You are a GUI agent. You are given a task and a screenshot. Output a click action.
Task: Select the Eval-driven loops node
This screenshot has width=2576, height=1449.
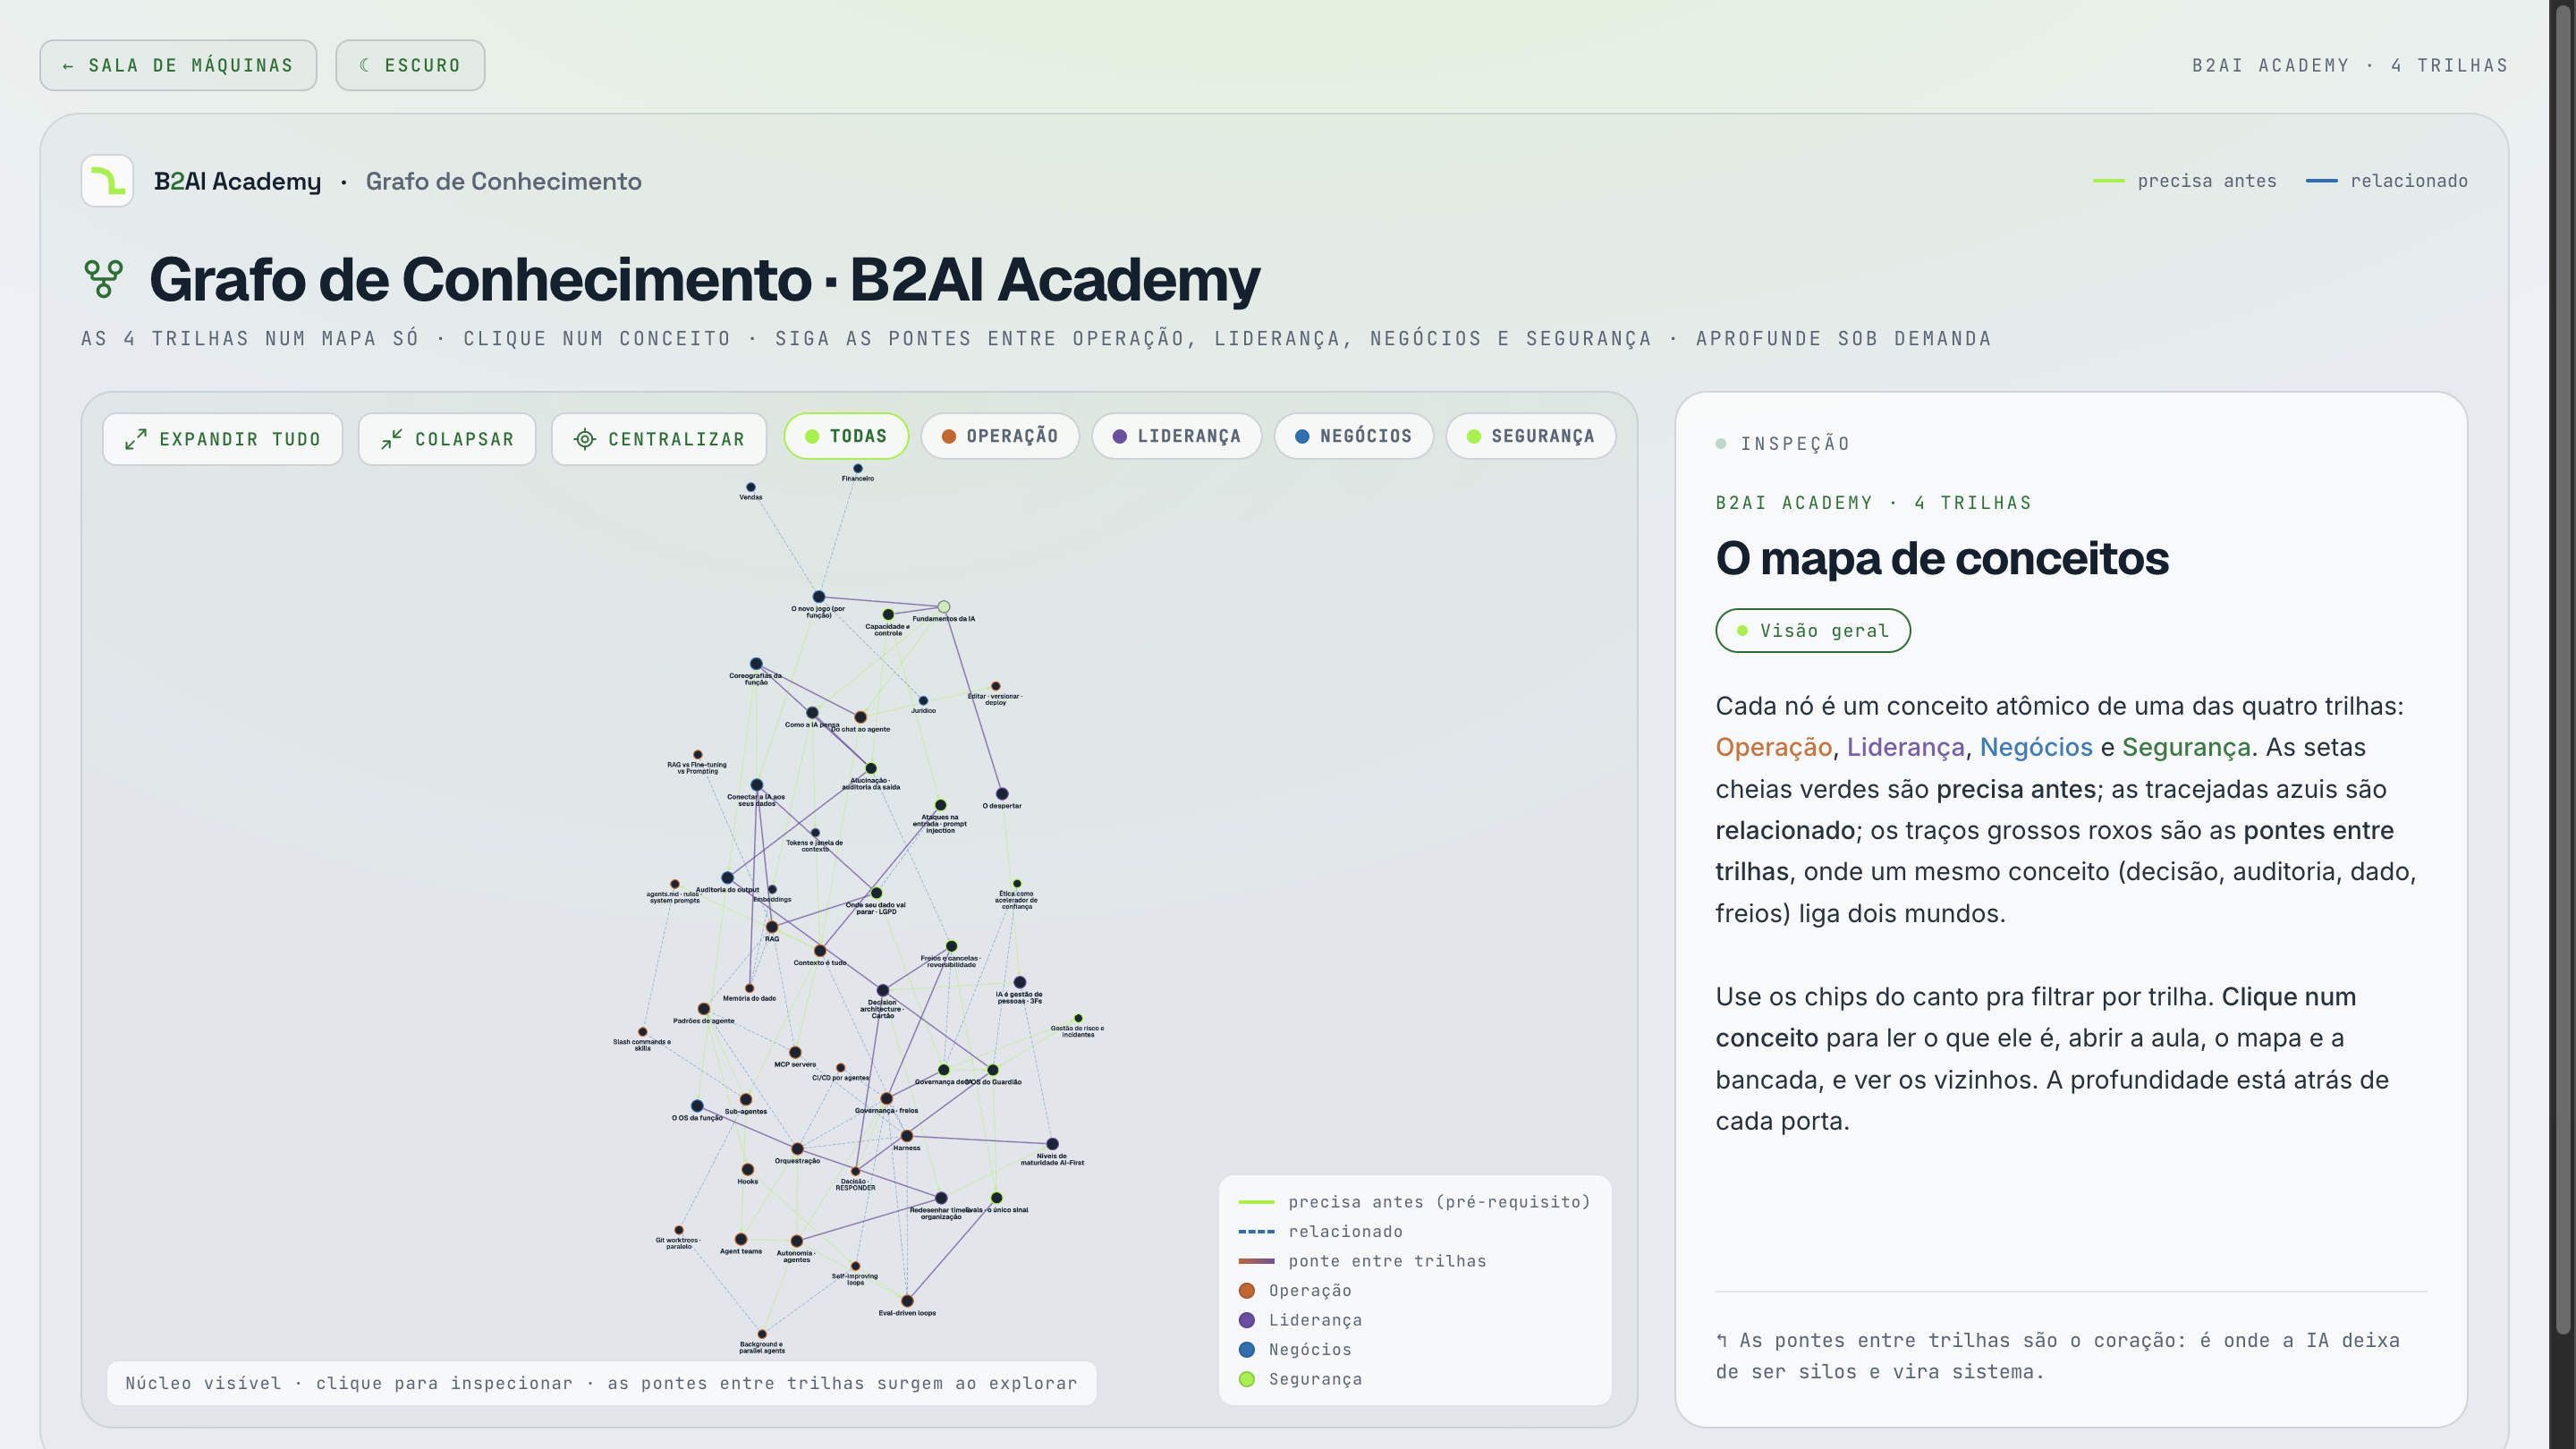tap(907, 1301)
